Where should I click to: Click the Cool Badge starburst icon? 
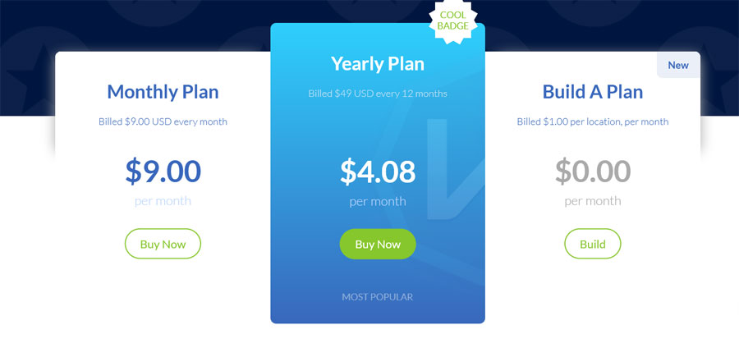453,21
